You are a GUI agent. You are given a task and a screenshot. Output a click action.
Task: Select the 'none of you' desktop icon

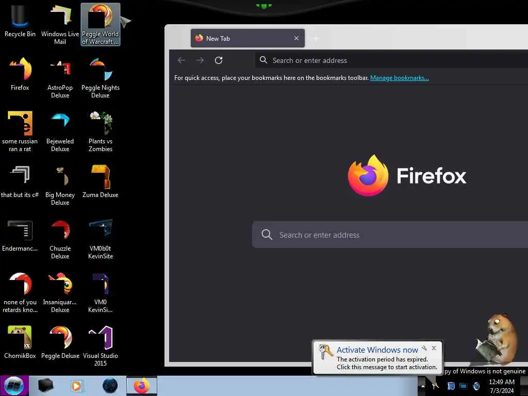coord(20,293)
